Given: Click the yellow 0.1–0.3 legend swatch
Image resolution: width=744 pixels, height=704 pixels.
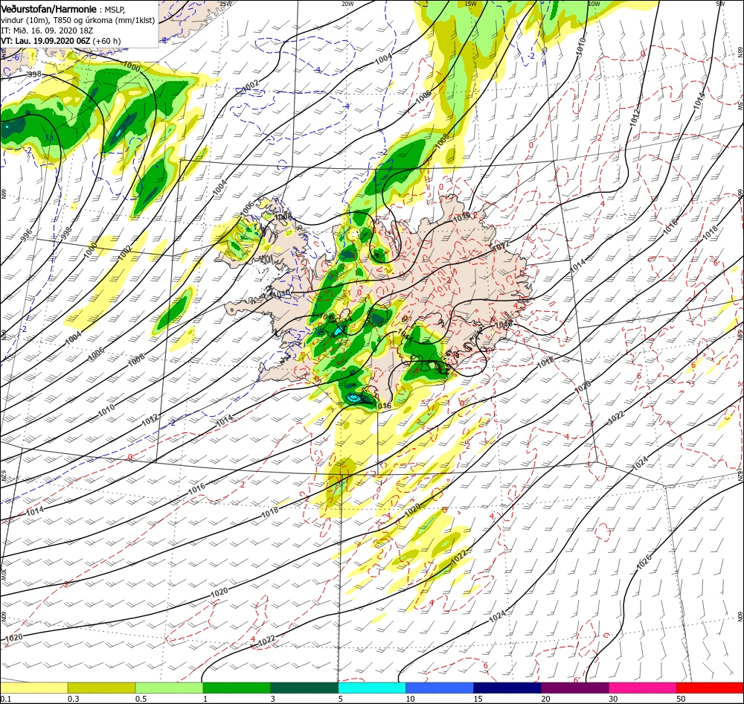Looking at the screenshot, I should [x=34, y=688].
